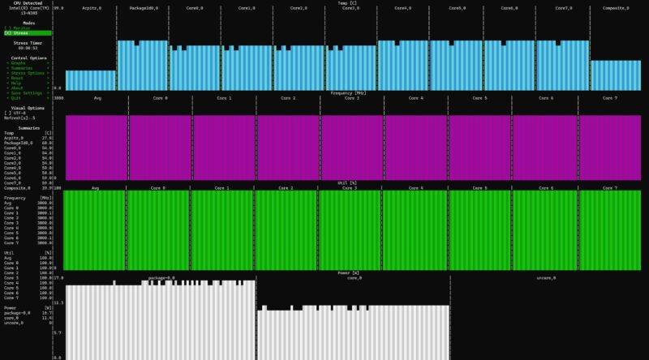
Task: Click the uncore,0 row in Power summary
Action: (x=28, y=324)
